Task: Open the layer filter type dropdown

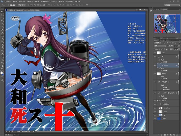Action: (x=158, y=43)
